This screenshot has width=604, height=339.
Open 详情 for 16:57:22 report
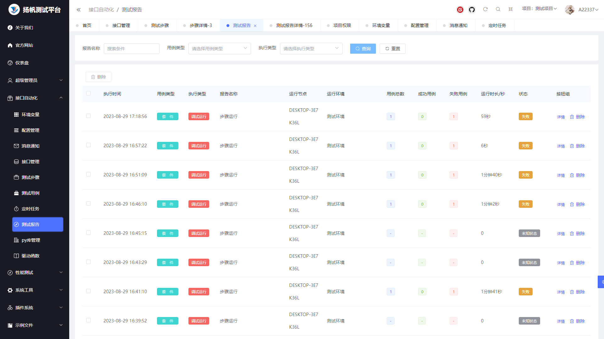[561, 146]
